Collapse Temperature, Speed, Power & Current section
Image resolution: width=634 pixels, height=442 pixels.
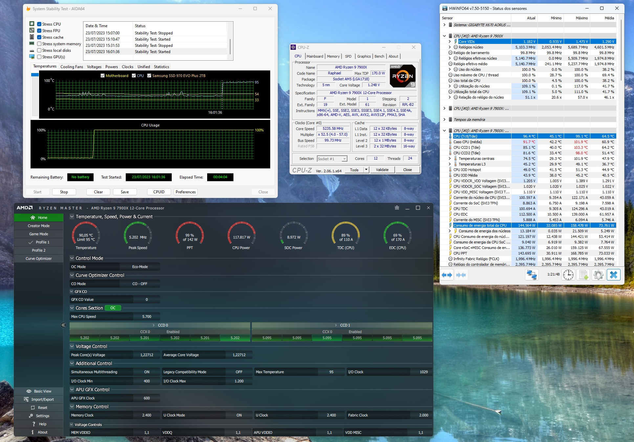pyautogui.click(x=72, y=217)
